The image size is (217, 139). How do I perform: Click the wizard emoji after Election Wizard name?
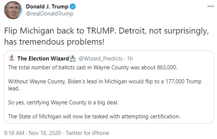(x=73, y=58)
